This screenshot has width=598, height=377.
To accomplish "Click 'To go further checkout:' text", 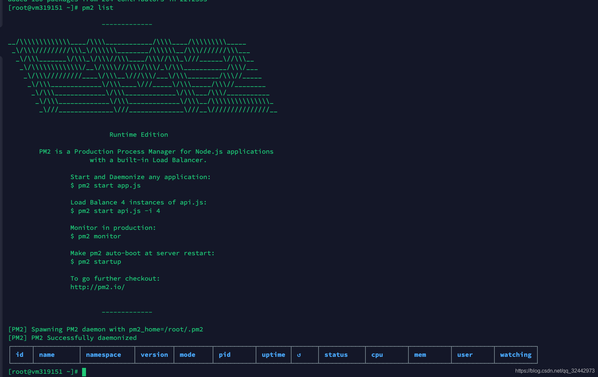I will [115, 279].
